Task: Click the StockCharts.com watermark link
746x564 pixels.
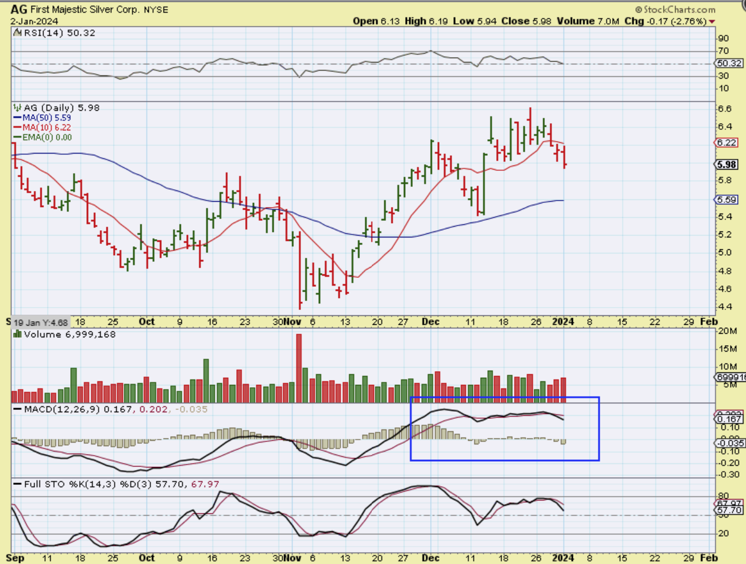Action: click(676, 9)
